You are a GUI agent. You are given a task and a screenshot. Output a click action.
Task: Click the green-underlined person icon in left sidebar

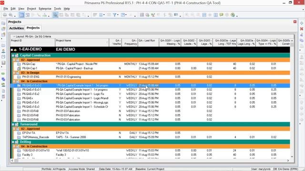(3, 85)
